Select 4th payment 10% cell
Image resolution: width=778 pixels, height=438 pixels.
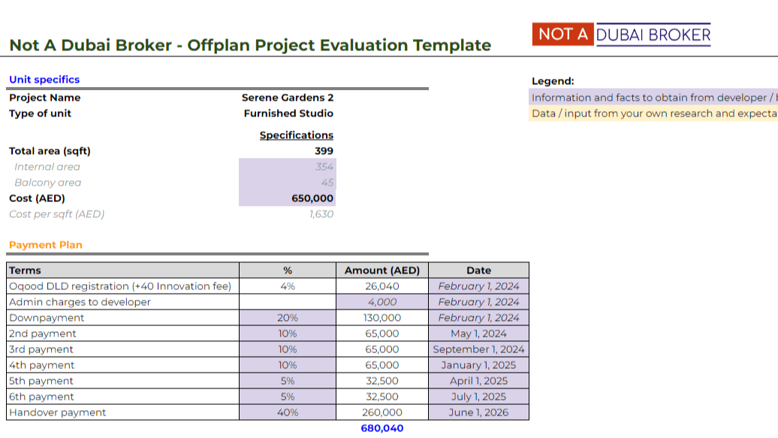click(x=288, y=365)
